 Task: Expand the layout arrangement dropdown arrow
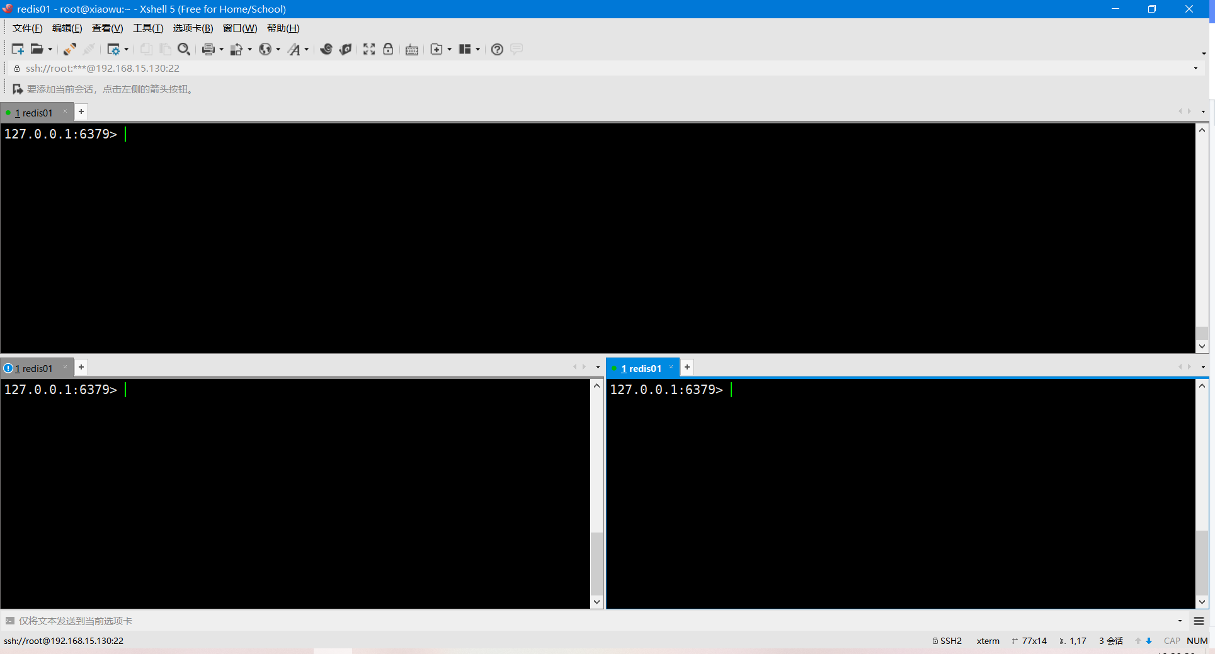[478, 50]
